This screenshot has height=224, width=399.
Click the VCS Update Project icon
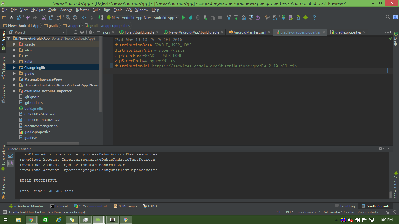[x=229, y=17]
